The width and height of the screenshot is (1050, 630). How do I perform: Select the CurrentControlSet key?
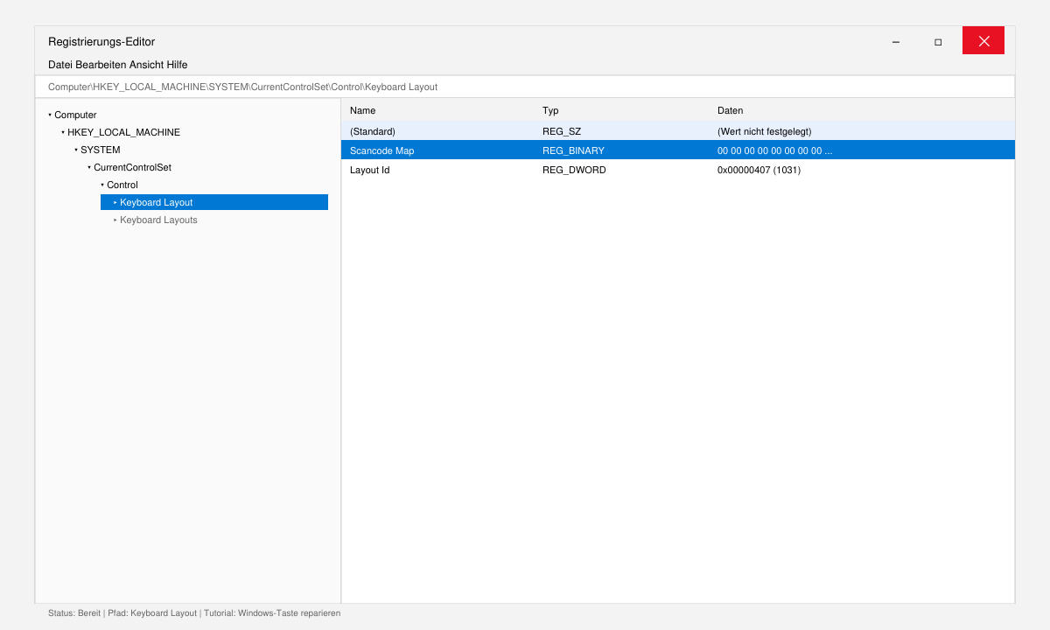click(x=132, y=167)
